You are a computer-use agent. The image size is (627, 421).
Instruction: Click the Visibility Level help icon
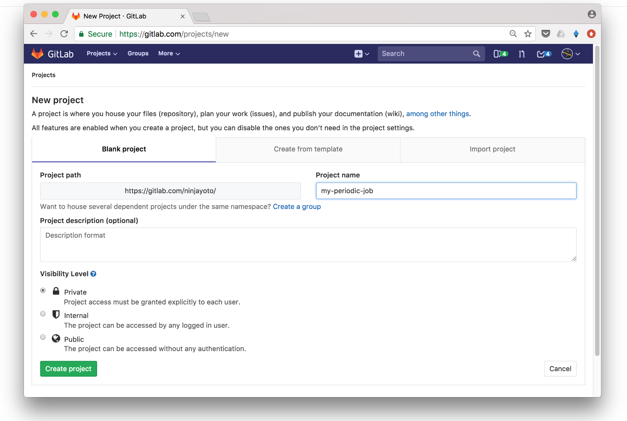click(93, 274)
